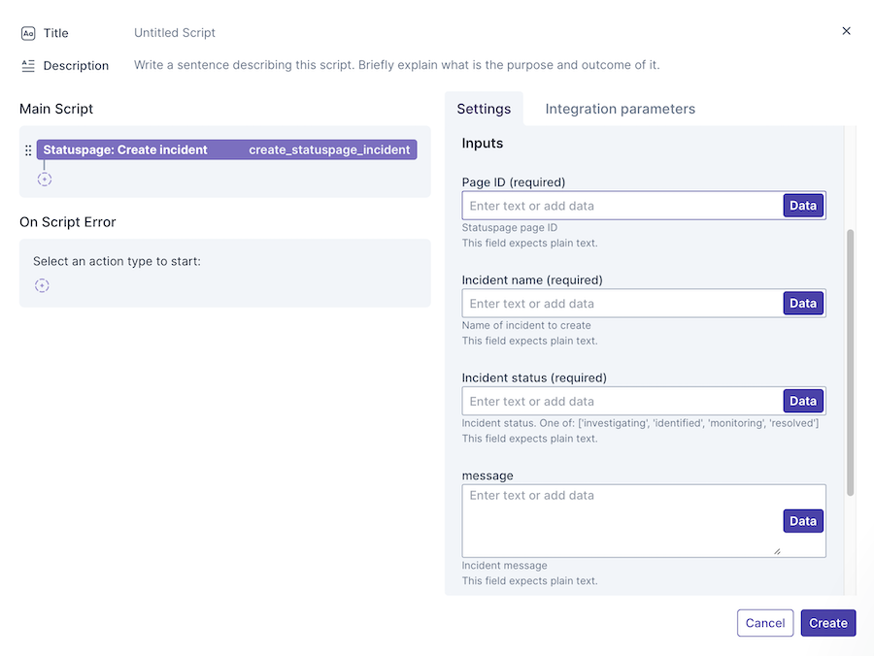Add action under On Script Error
Screen dimensions: 874x656
pyautogui.click(x=42, y=285)
